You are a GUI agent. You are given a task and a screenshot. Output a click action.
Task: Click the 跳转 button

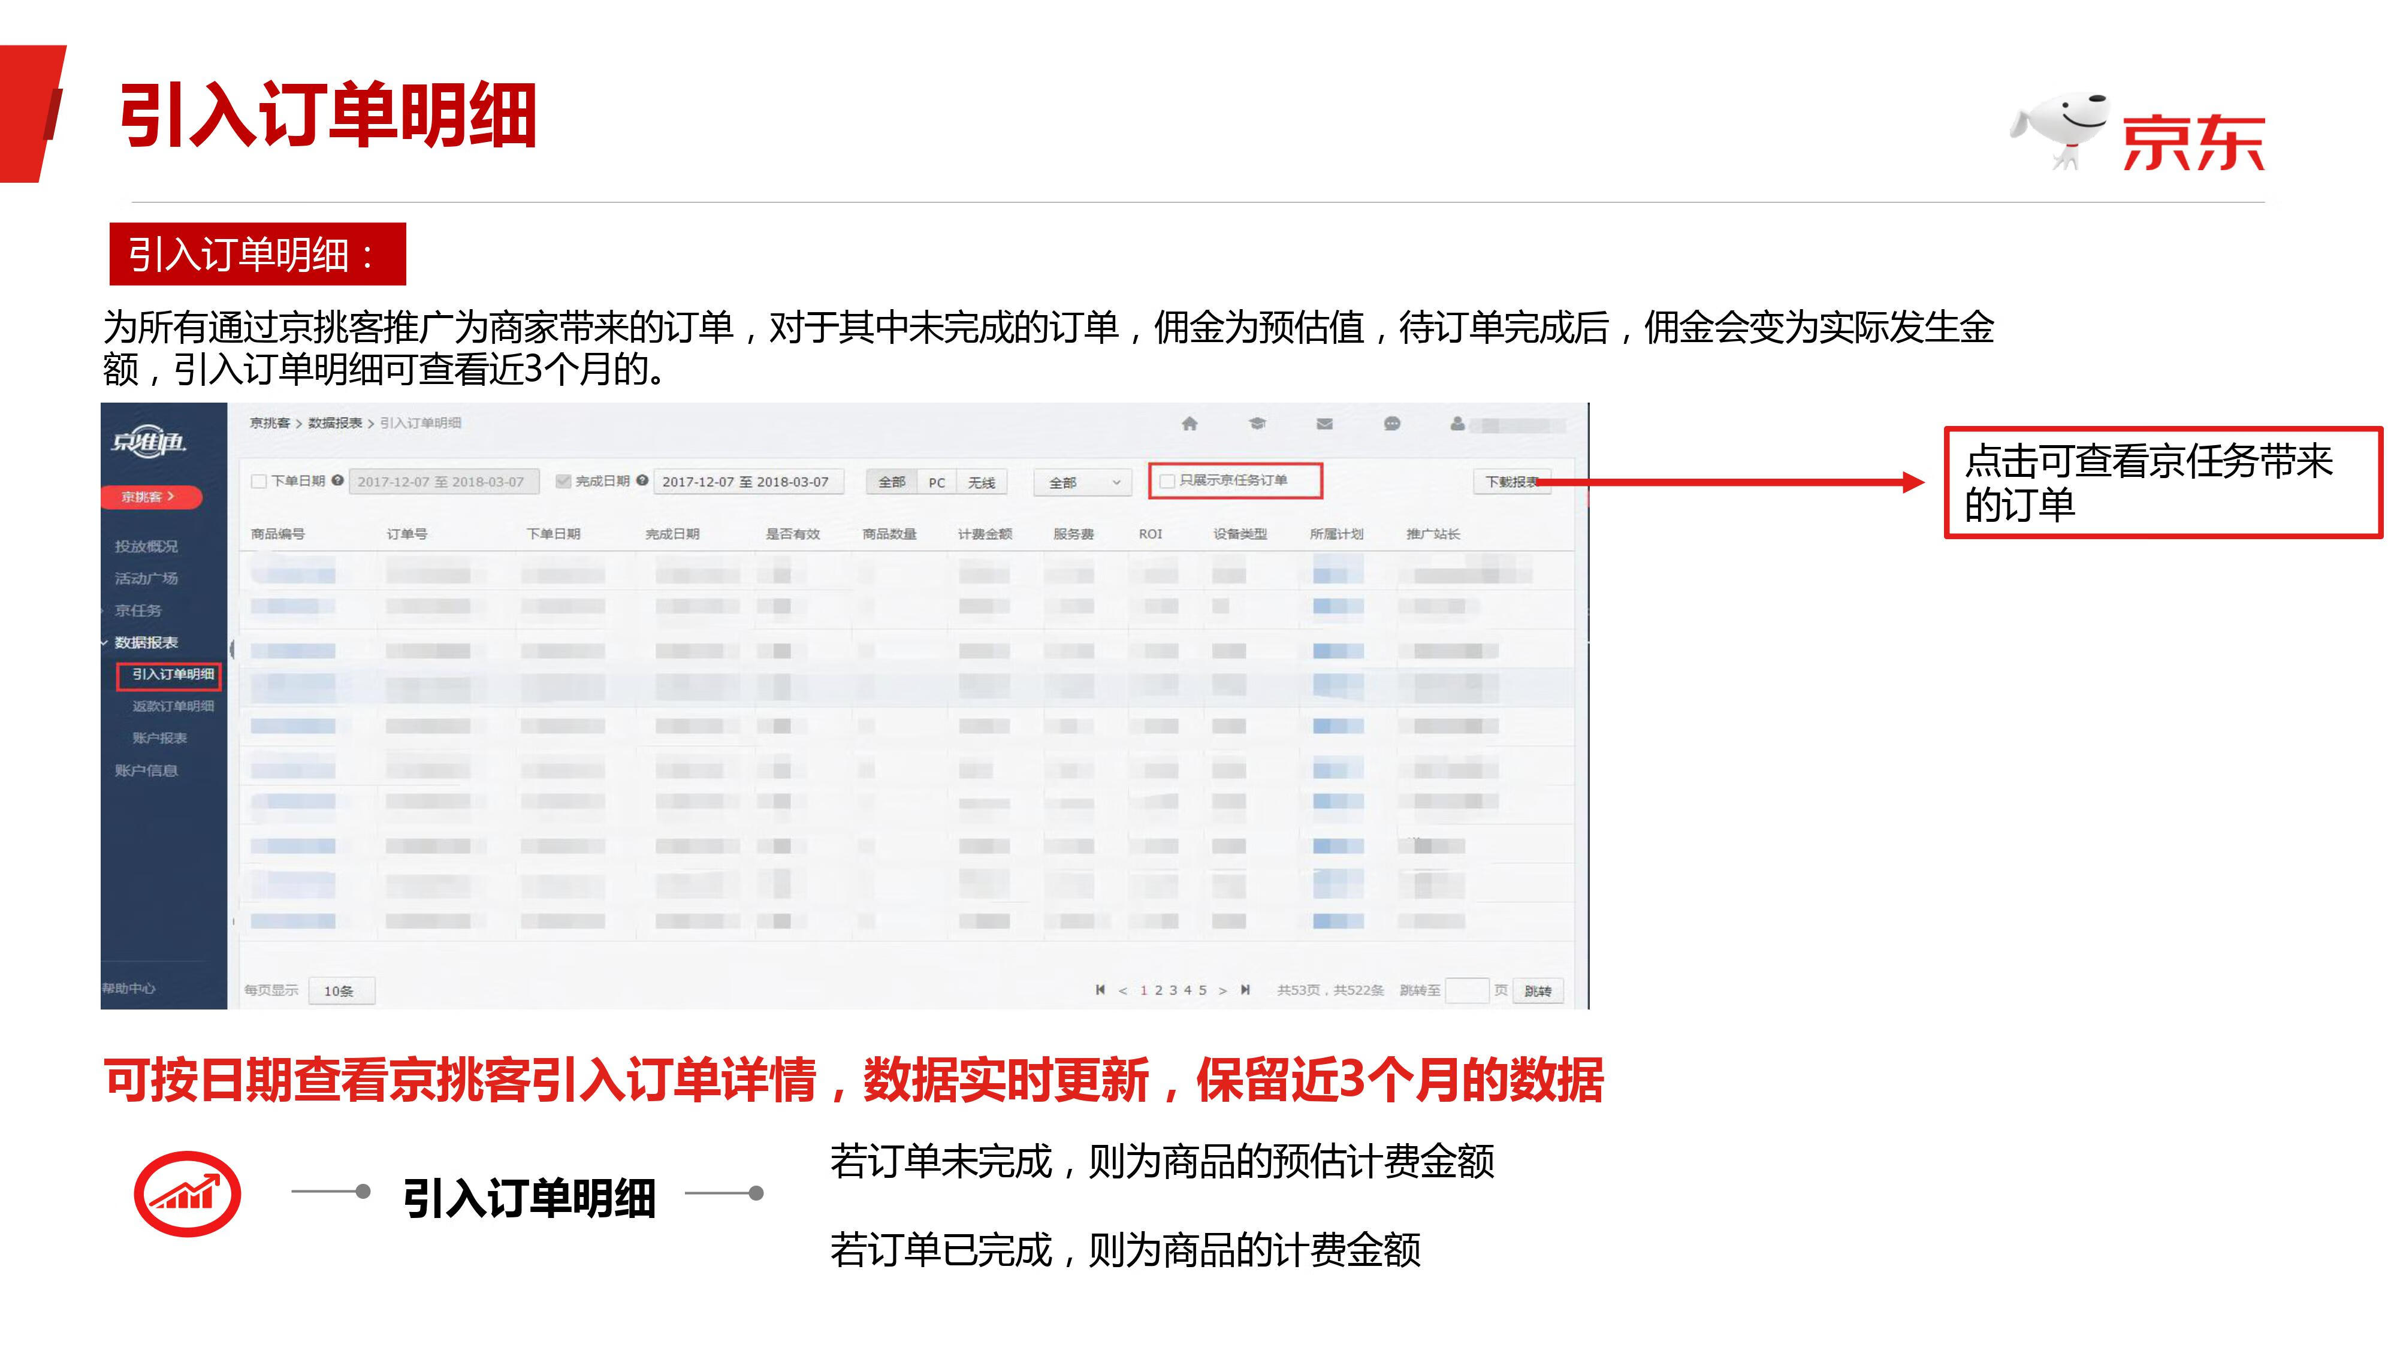click(x=1538, y=991)
